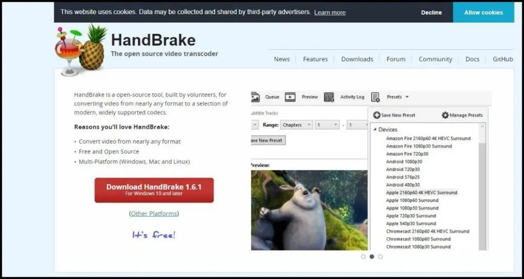
Task: Open the Forum link in navigation
Action: (396, 59)
